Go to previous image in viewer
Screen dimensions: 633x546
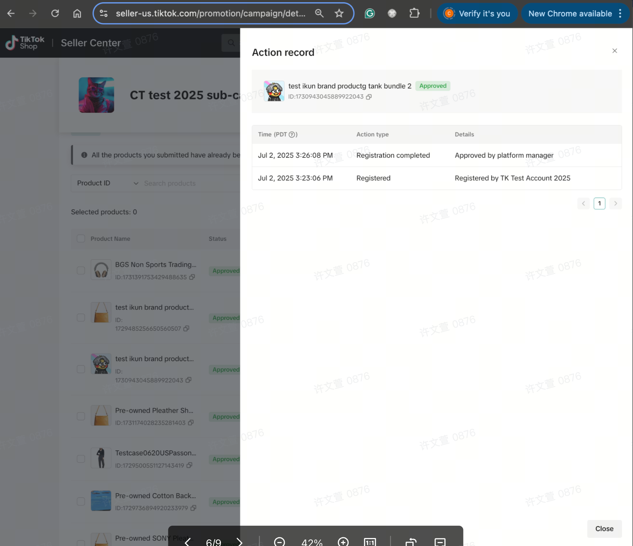coord(188,542)
